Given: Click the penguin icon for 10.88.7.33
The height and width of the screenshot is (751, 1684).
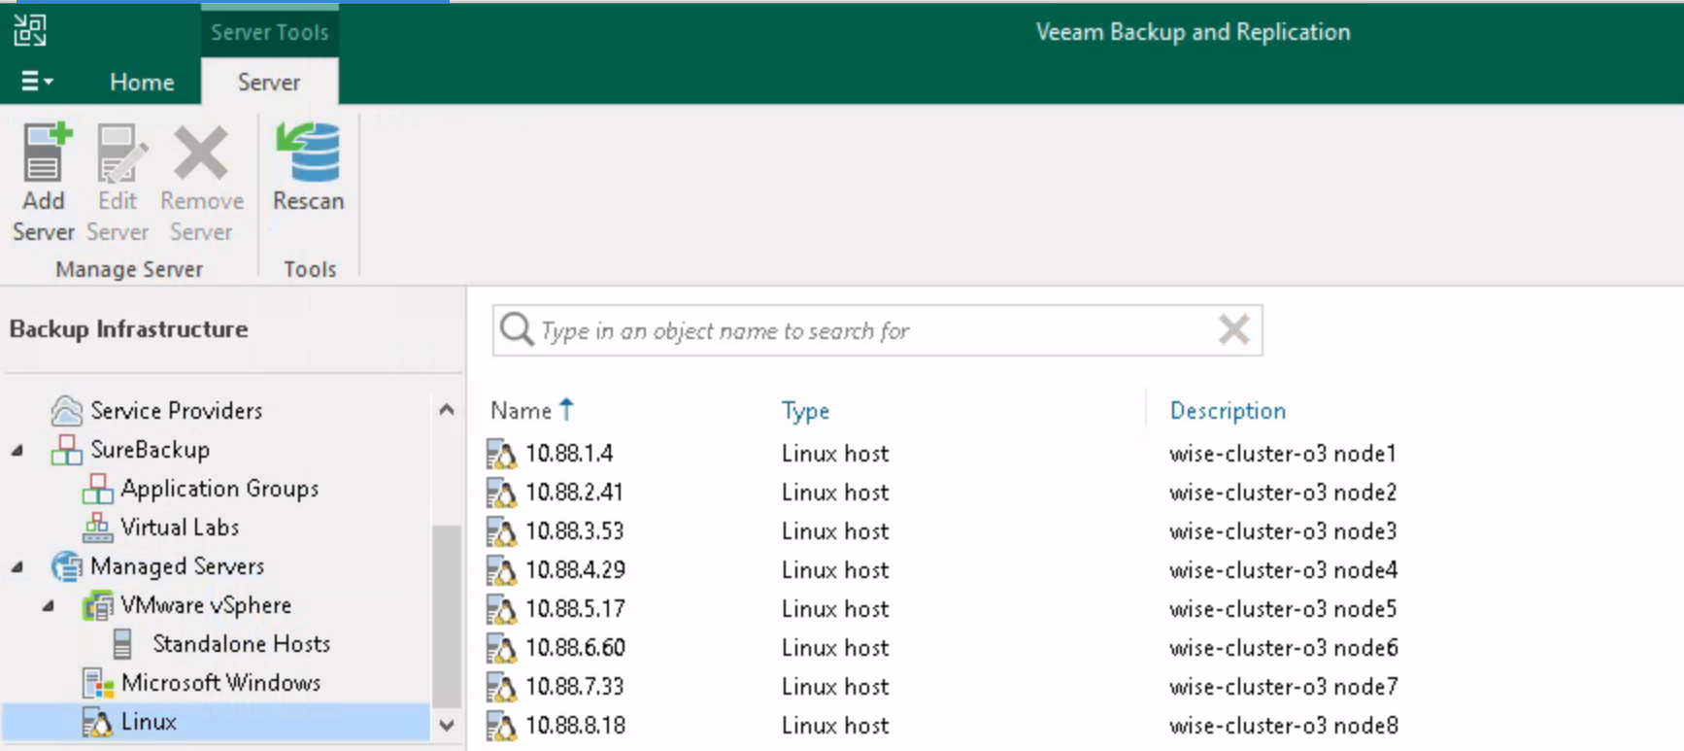Looking at the screenshot, I should [x=501, y=687].
